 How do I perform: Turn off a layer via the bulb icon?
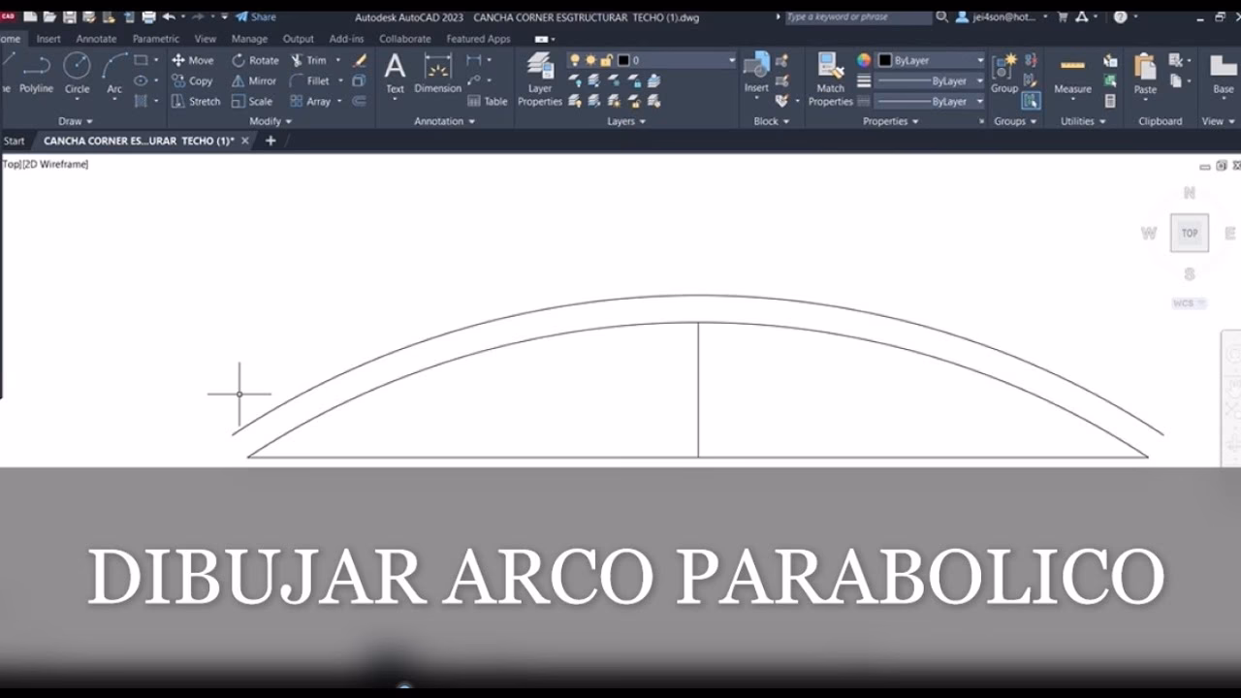575,60
